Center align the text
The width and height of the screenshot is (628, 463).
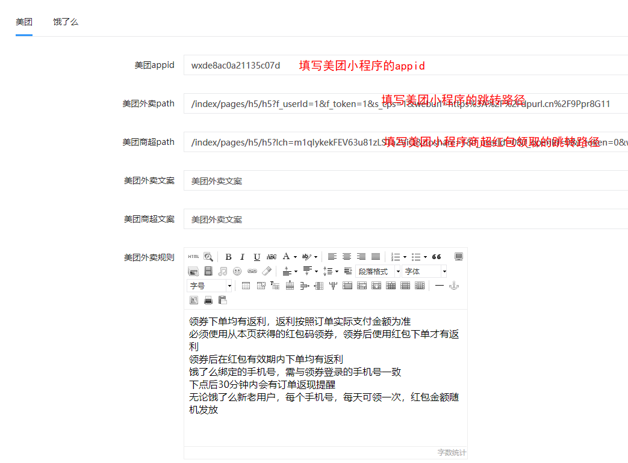point(347,257)
